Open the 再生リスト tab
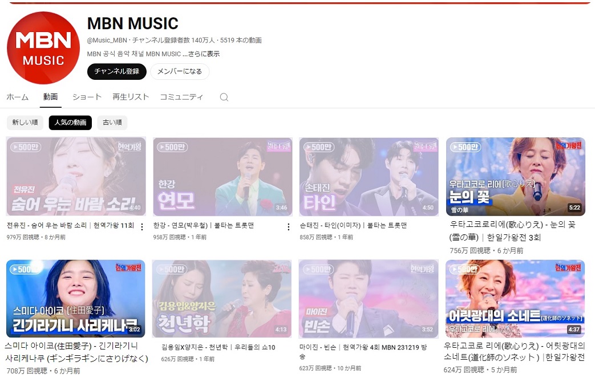The height and width of the screenshot is (386, 595). (131, 97)
